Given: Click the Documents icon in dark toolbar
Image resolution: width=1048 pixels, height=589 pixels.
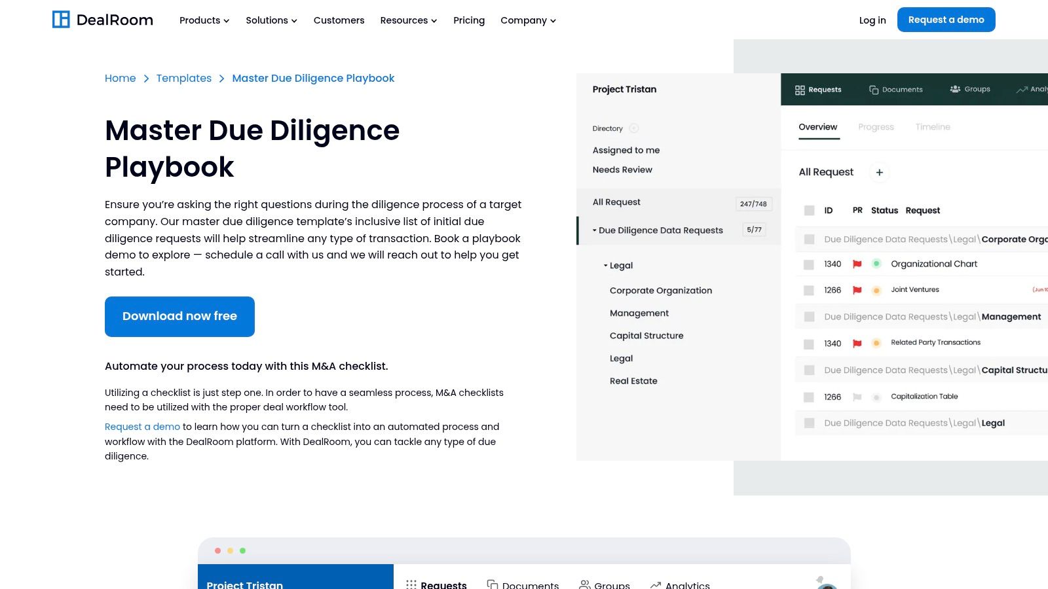Looking at the screenshot, I should [874, 90].
